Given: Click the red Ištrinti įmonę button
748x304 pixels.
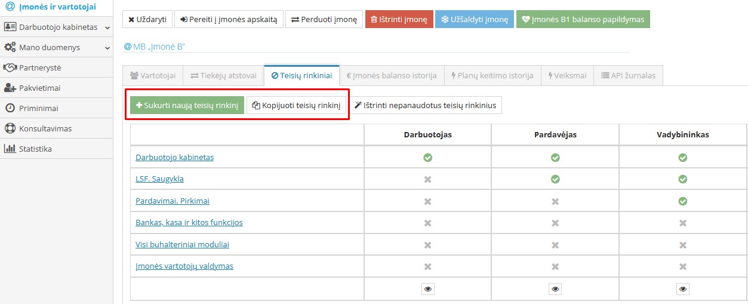Looking at the screenshot, I should click(399, 19).
